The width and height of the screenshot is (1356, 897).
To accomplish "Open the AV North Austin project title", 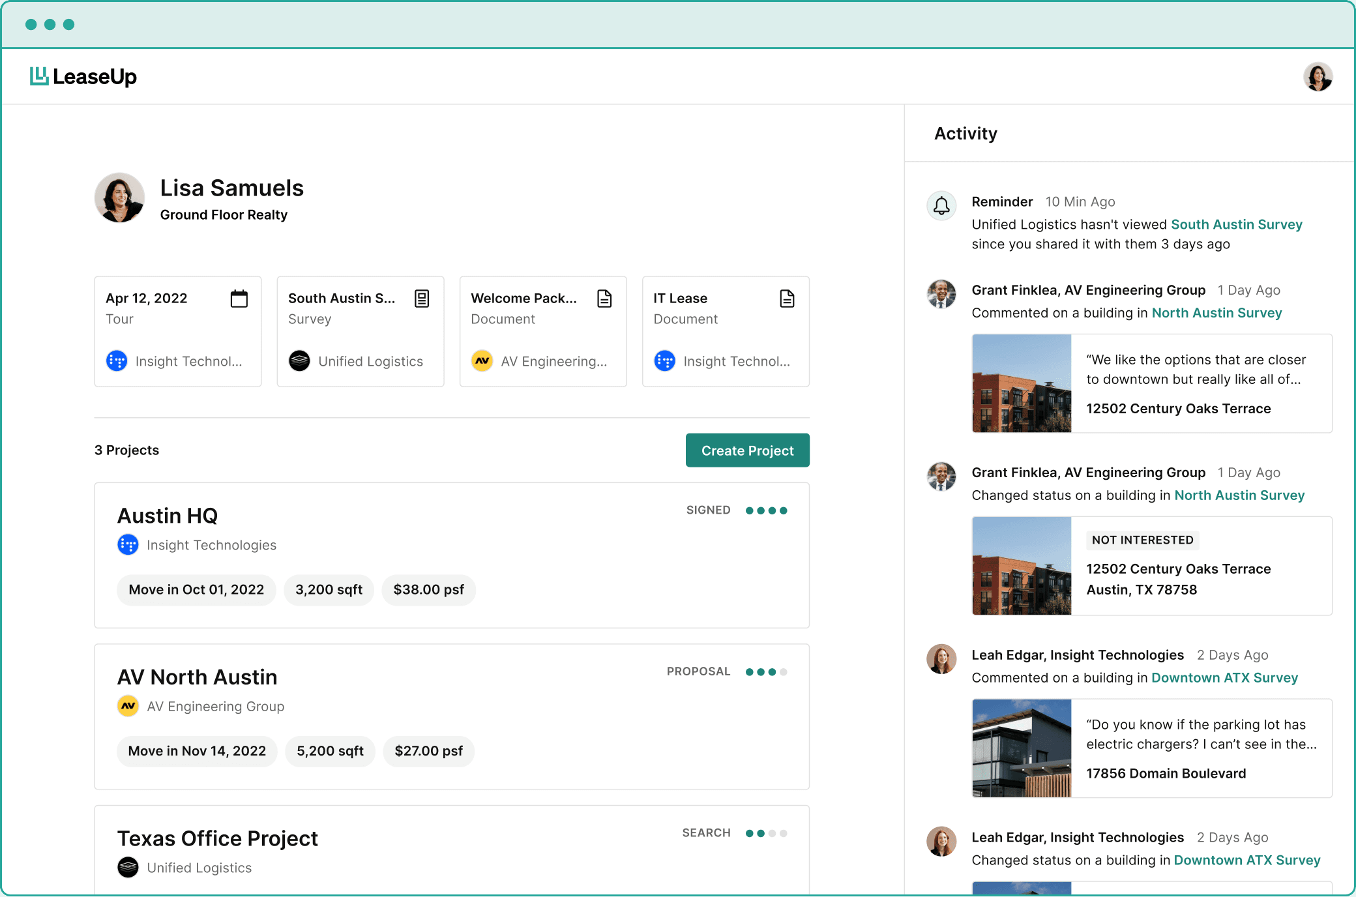I will (x=198, y=677).
